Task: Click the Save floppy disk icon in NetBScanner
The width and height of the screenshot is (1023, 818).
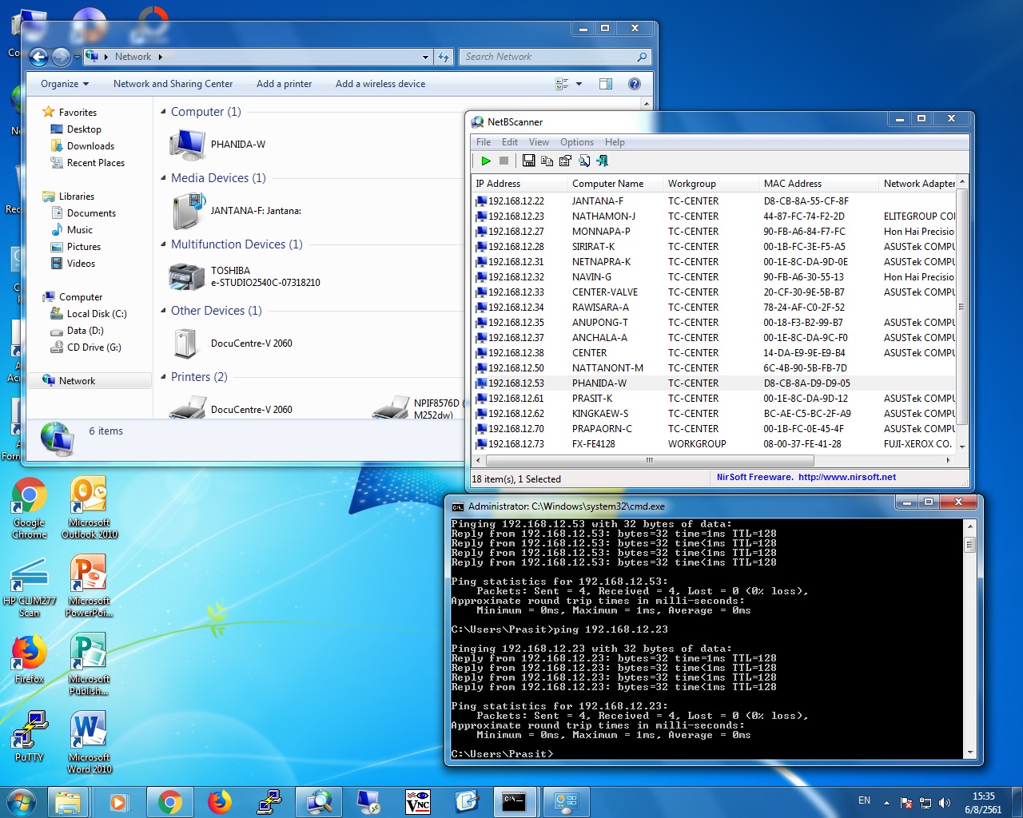Action: pyautogui.click(x=528, y=161)
